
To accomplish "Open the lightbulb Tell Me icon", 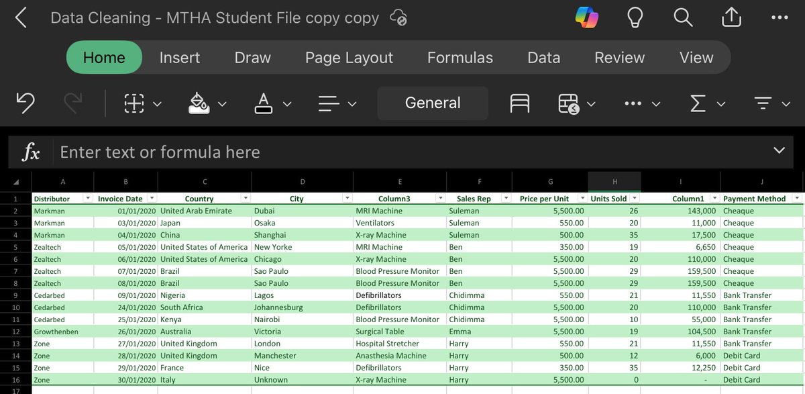I will [635, 17].
